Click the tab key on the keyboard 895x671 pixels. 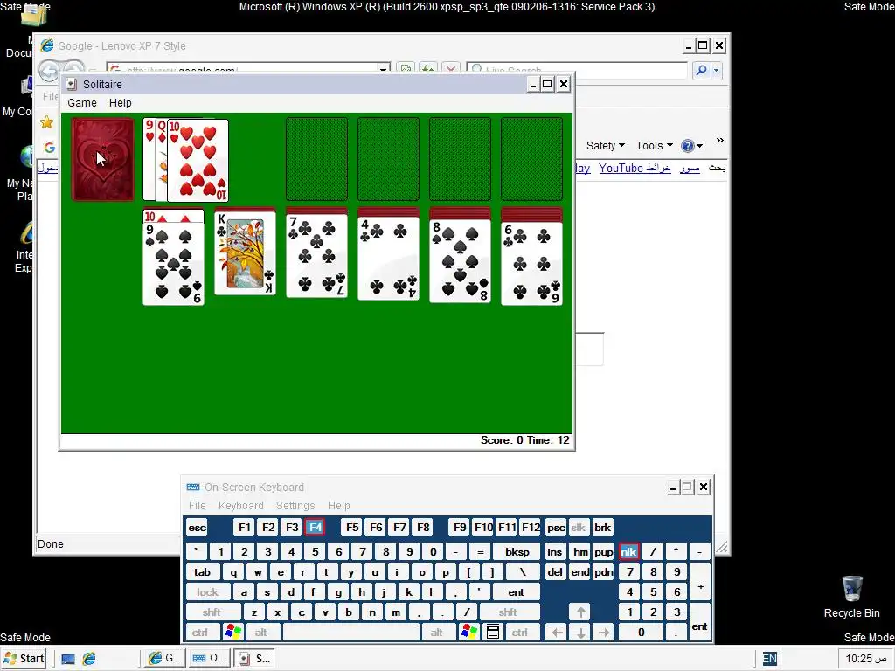pyautogui.click(x=202, y=572)
